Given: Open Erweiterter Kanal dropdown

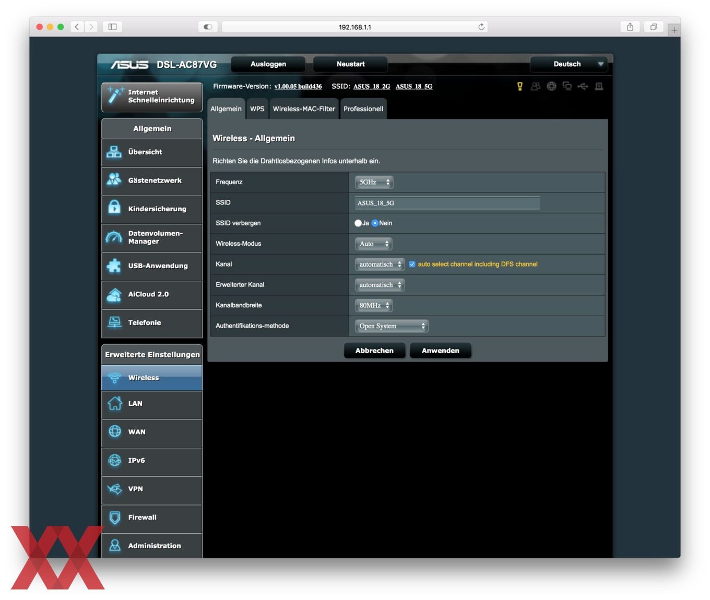Looking at the screenshot, I should tap(380, 285).
